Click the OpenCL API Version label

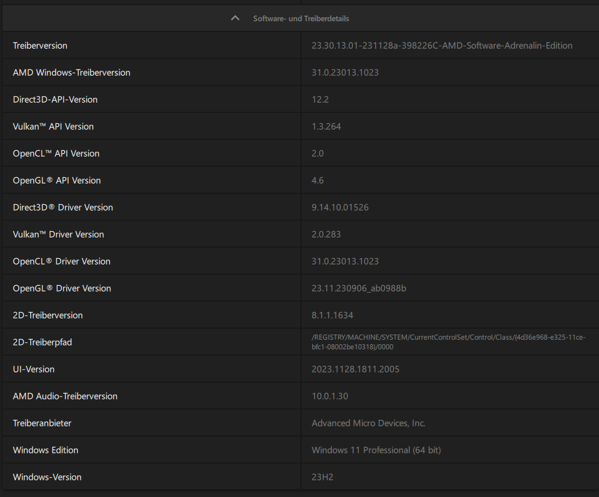pos(56,153)
